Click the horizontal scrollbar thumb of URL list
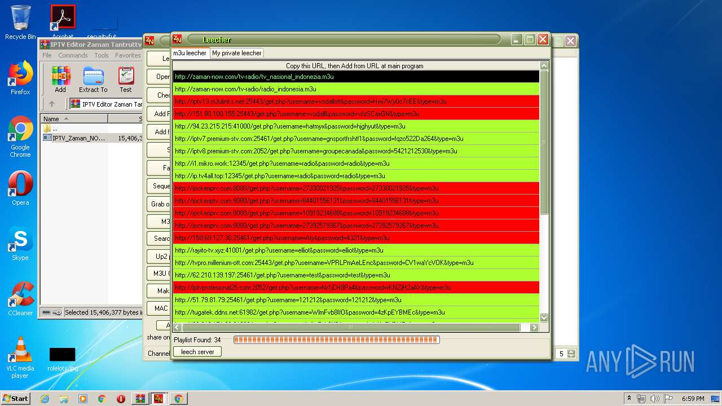 (x=350, y=327)
